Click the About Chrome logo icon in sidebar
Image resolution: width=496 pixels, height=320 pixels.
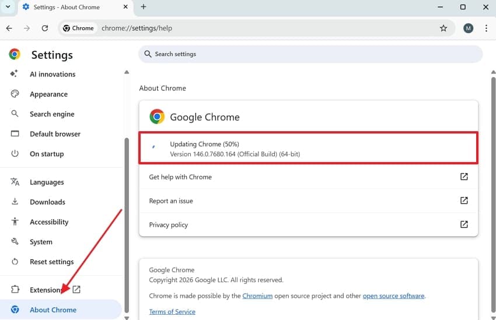tap(15, 310)
